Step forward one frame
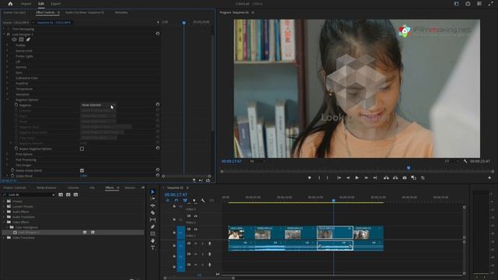 coord(366,178)
